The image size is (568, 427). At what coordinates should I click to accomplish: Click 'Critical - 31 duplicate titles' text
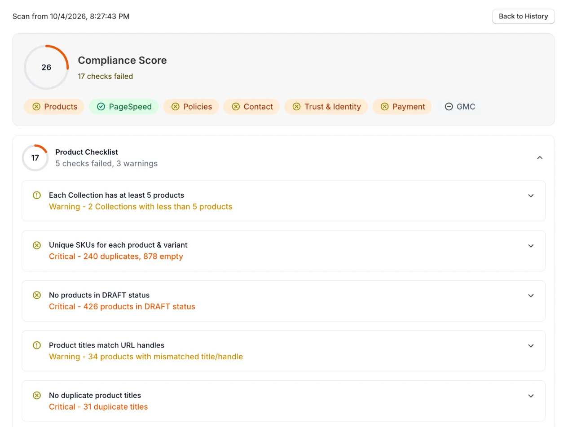98,407
